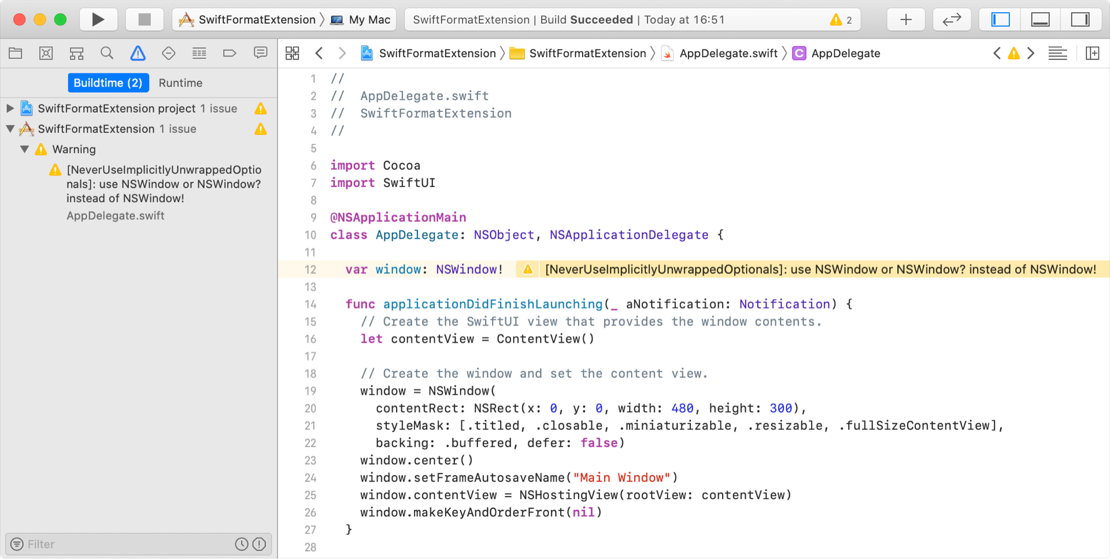1110x559 pixels.
Task: Expand the SwiftFormatExtension project issue group
Action: (x=9, y=108)
